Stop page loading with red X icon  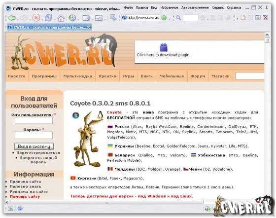36,18
